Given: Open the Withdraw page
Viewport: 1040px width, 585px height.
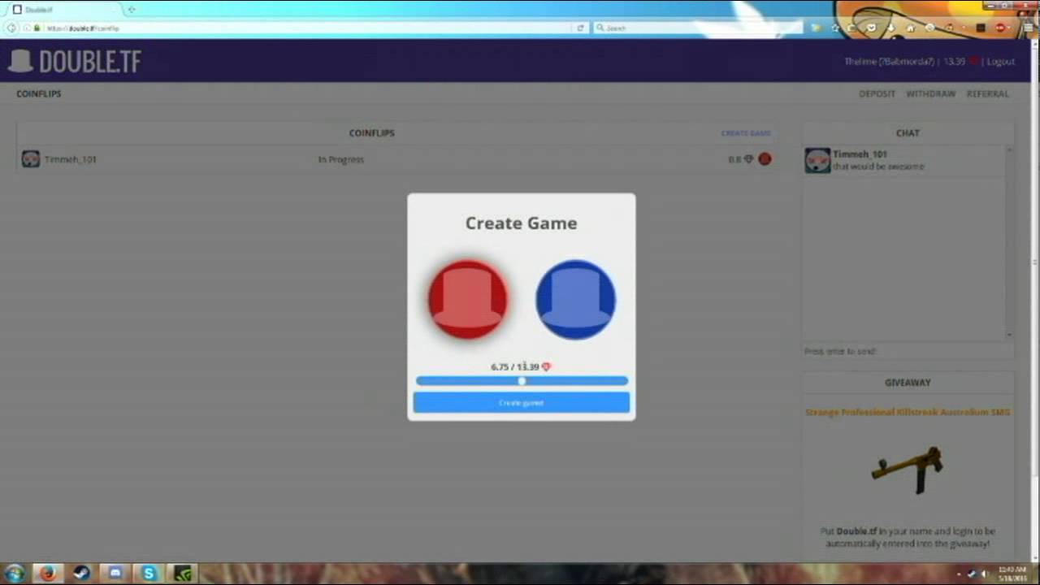Looking at the screenshot, I should [931, 93].
